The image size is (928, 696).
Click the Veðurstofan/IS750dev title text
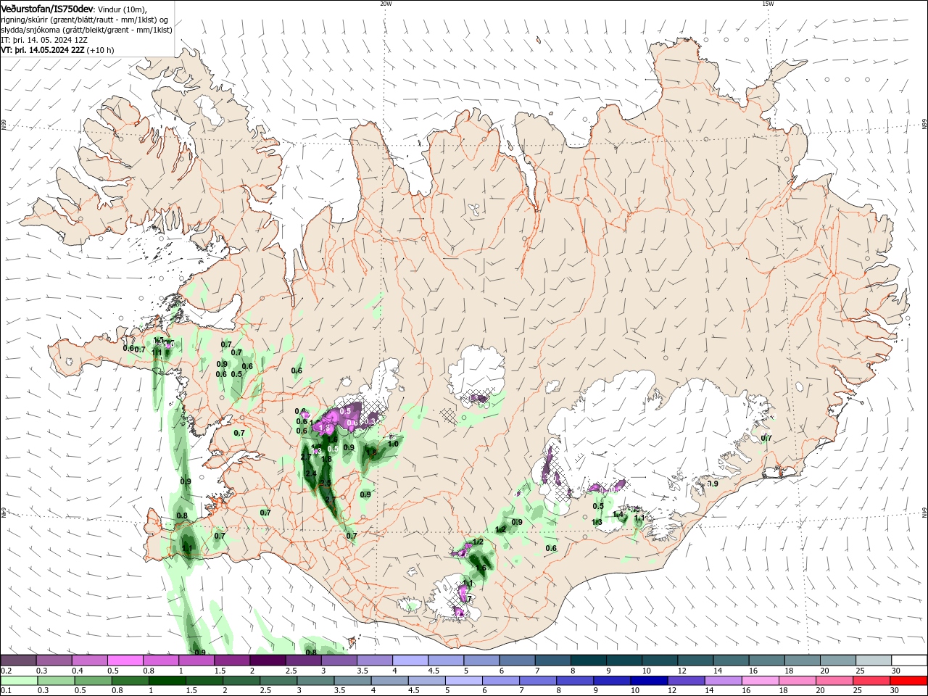tap(47, 9)
